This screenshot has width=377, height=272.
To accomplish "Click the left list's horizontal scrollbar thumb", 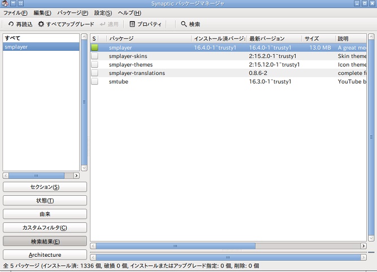I will click(x=36, y=176).
